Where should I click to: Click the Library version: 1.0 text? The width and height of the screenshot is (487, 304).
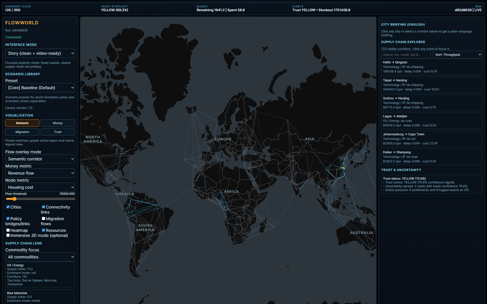[x=19, y=108]
